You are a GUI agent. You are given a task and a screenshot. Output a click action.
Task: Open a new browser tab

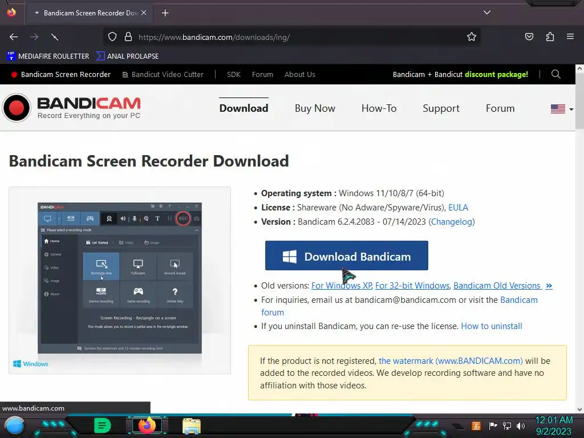tap(165, 13)
